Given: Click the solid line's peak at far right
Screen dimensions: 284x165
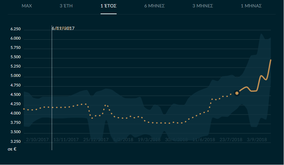Looking at the screenshot, I should [271, 60].
